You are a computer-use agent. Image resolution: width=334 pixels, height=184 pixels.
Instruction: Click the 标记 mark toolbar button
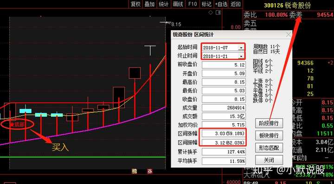(x=206, y=4)
